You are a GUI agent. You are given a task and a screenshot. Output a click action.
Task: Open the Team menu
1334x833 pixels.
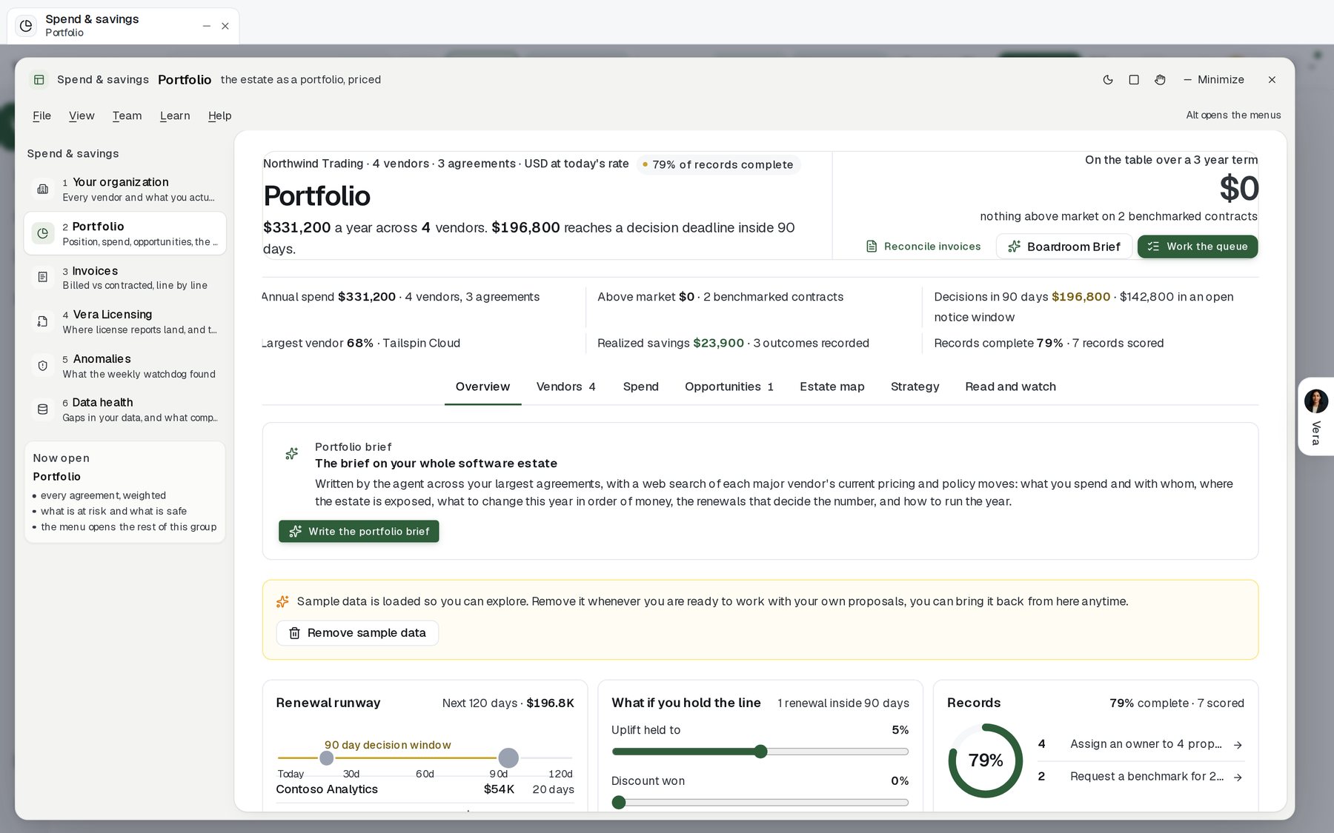(127, 116)
